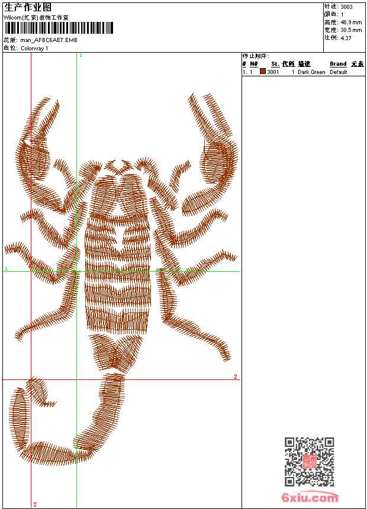The width and height of the screenshot is (367, 509).
Task: Click the 描述 column header
Action: (x=304, y=64)
